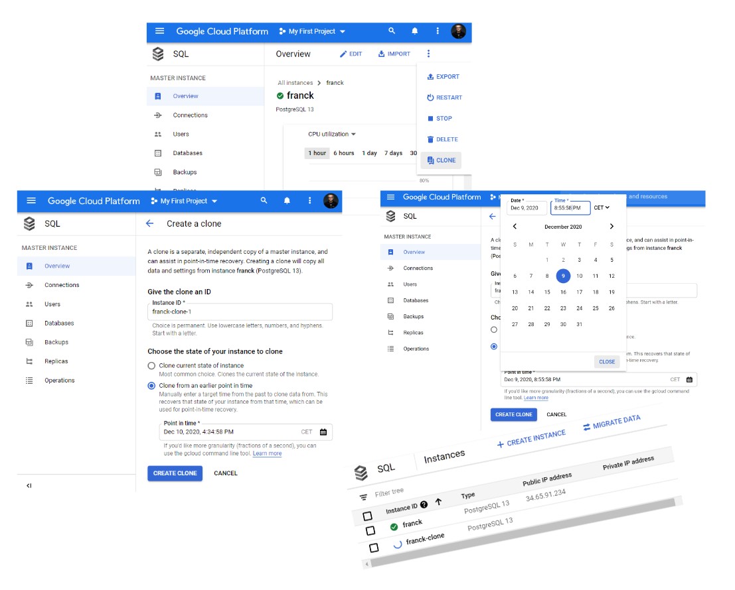Open CET timezone dropdown in date picker
The image size is (735, 590).
(x=602, y=207)
